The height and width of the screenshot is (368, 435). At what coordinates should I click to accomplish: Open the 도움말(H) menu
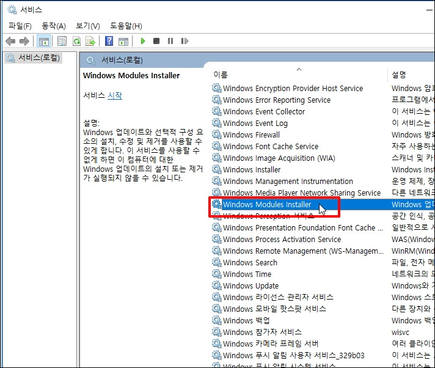click(126, 26)
